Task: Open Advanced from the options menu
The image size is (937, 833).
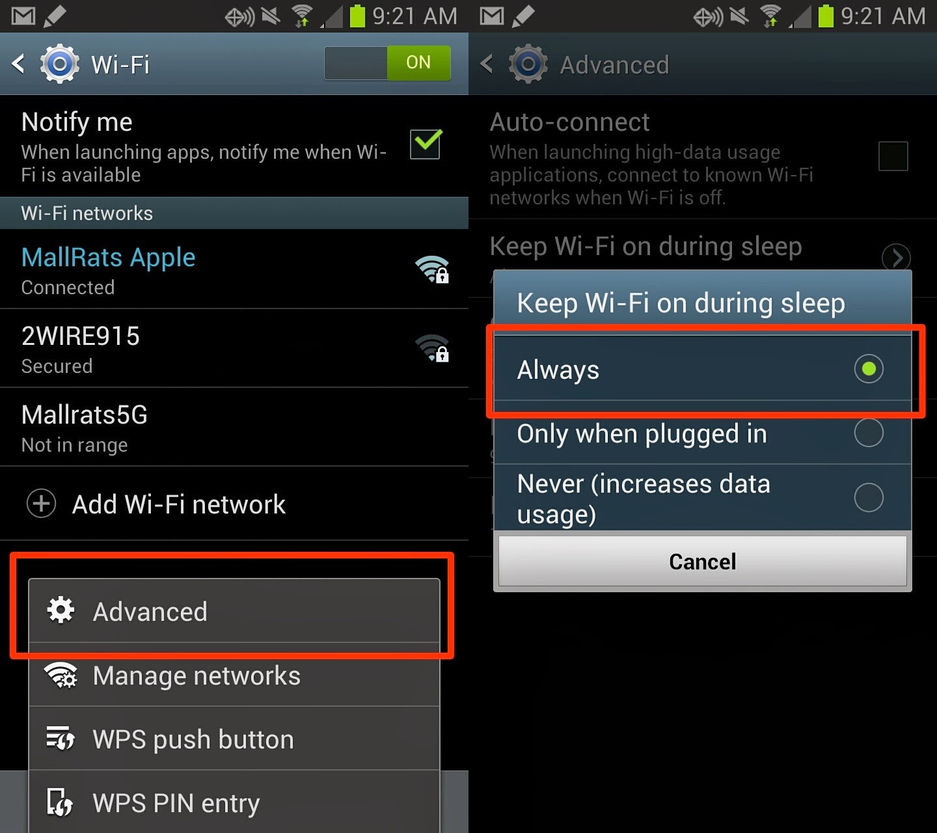Action: coord(234,611)
